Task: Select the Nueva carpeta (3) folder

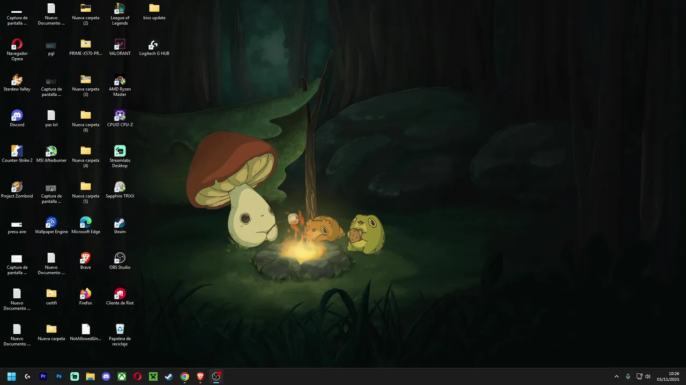Action: 86,85
